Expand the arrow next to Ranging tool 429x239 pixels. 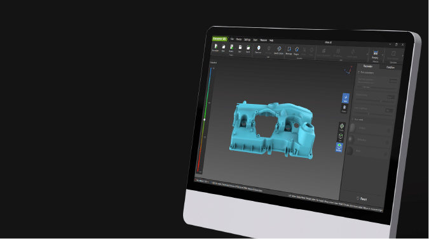[x=382, y=55]
